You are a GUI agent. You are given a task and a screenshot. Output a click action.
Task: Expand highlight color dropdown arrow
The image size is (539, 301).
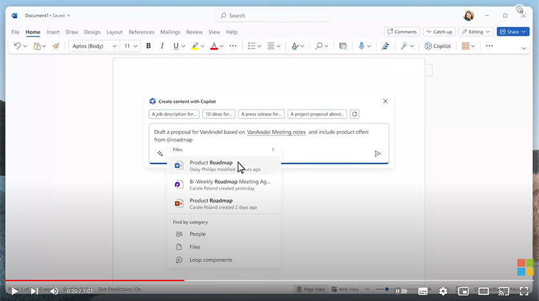pyautogui.click(x=203, y=46)
